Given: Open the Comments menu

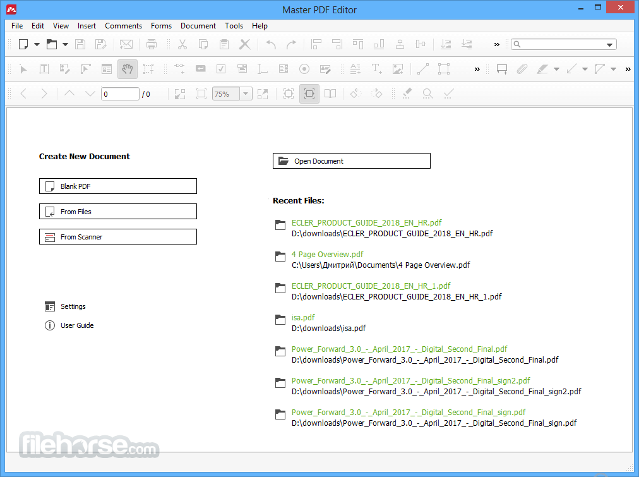Looking at the screenshot, I should (124, 26).
